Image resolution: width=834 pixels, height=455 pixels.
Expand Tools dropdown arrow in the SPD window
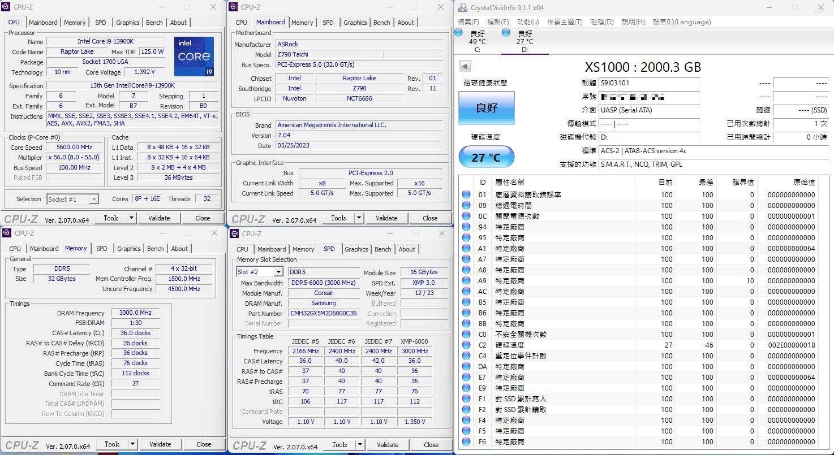tap(360, 445)
